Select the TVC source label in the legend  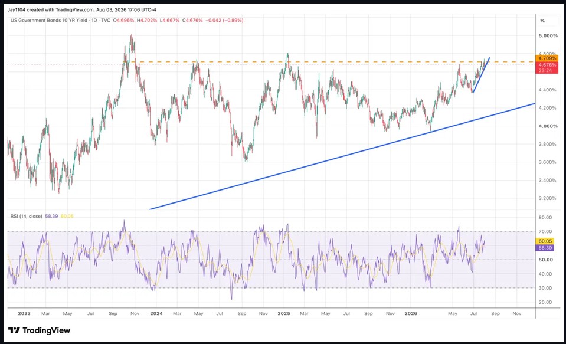click(106, 21)
